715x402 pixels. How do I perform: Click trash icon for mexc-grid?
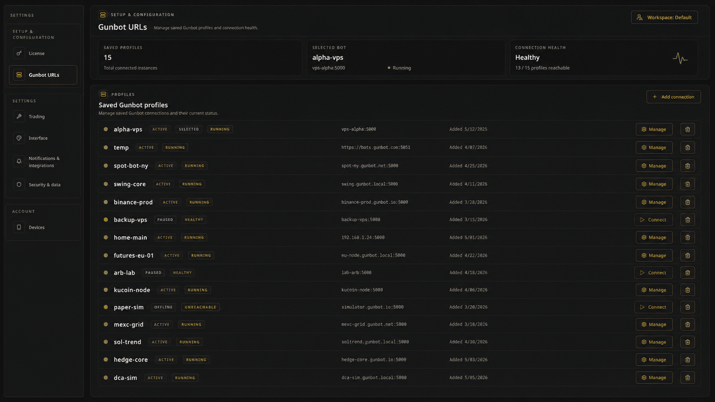(687, 325)
